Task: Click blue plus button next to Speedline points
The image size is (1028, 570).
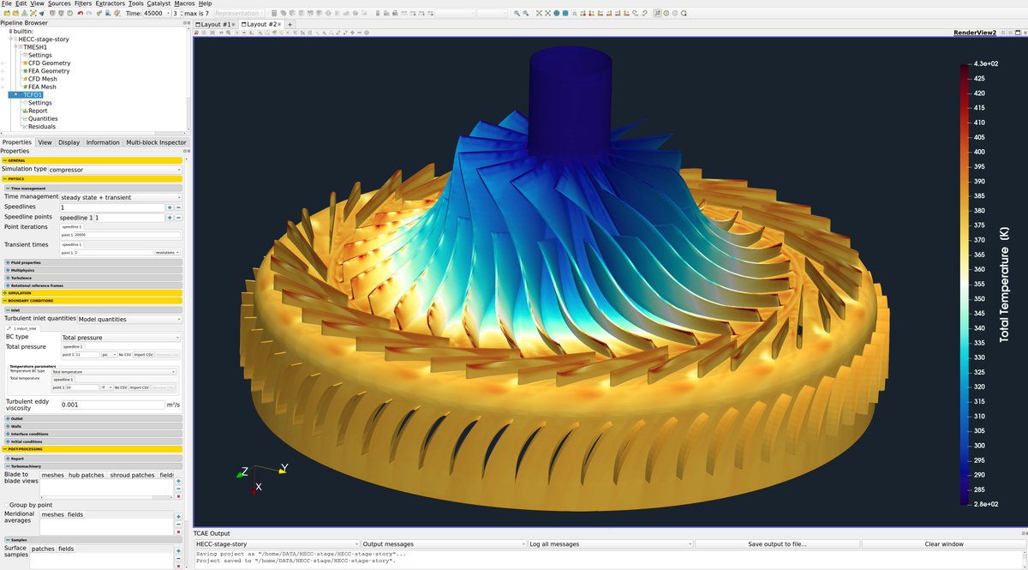Action: 170,218
